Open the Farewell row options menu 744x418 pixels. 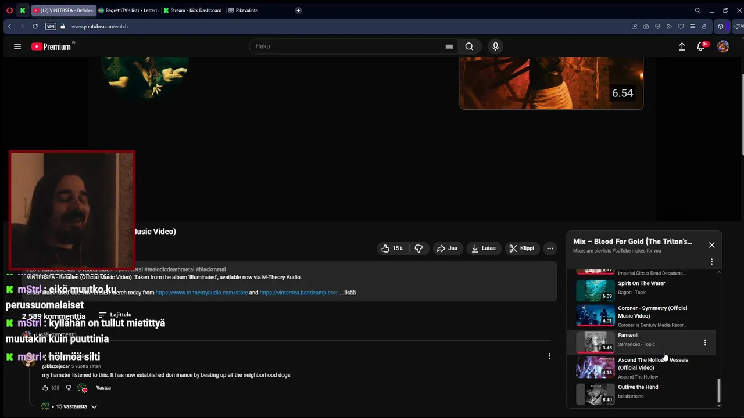(705, 343)
